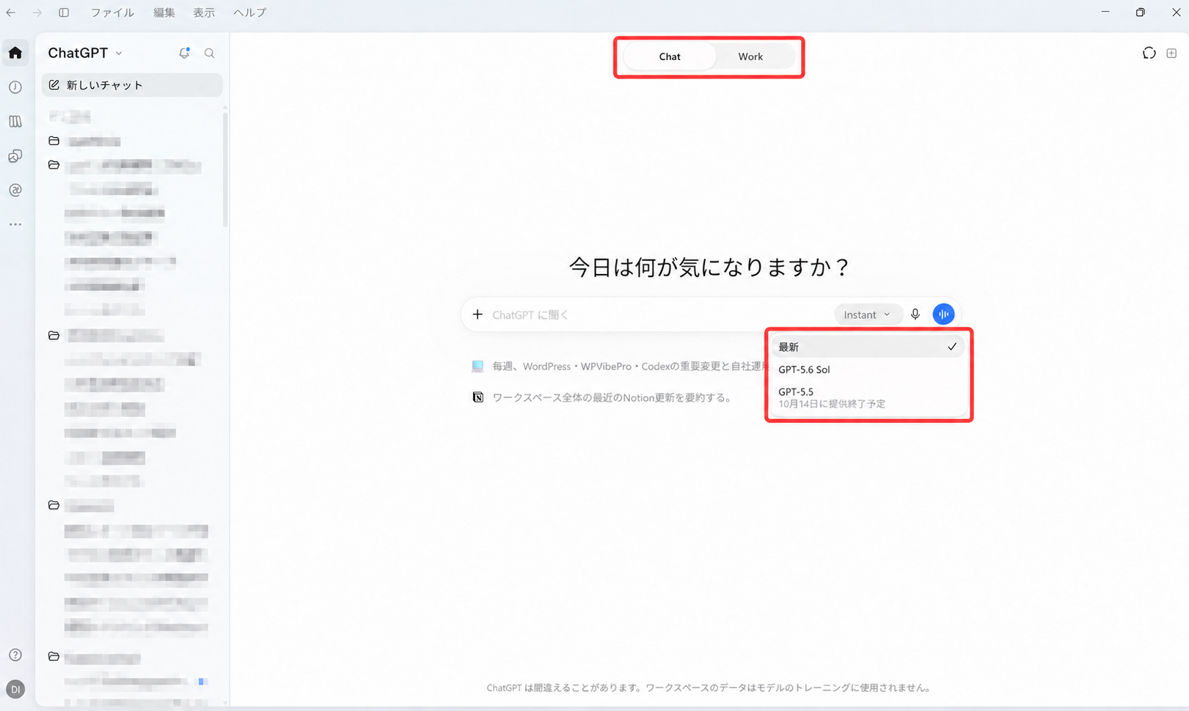Pick the WordPress・WPVibePro・Codex weekly suggestion
This screenshot has height=711, width=1189.
[618, 366]
